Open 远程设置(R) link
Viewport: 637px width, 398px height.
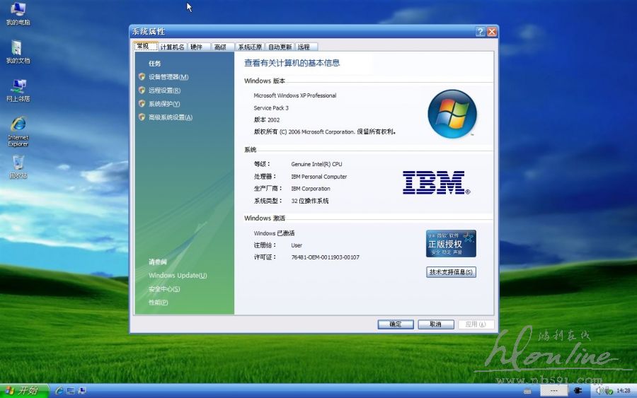coord(164,90)
